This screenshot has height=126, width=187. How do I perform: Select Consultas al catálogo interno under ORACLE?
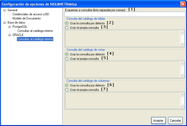coord(35,39)
